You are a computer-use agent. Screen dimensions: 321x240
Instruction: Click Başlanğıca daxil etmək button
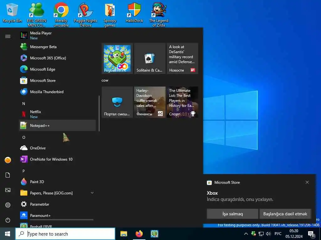(x=285, y=214)
